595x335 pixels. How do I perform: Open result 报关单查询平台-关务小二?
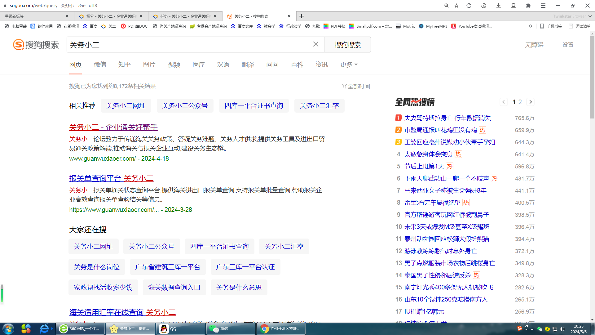click(x=111, y=178)
